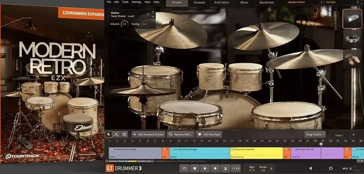Hit the snare drum in the kit
The height and width of the screenshot is (174, 364).
click(190, 114)
